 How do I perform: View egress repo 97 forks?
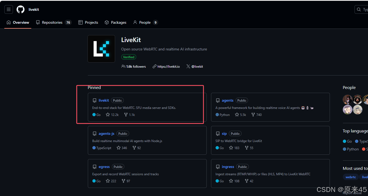click(126, 181)
